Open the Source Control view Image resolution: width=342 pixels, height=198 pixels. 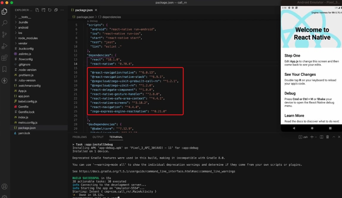(4, 34)
